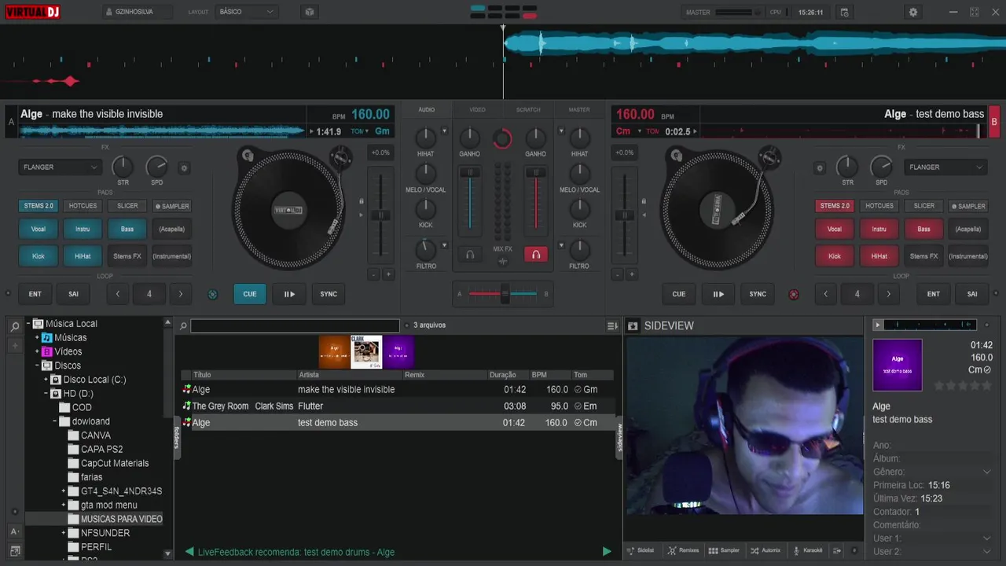This screenshot has height=566, width=1006.
Task: Click the deck A circular mode icon near CUE
Action: 212,295
